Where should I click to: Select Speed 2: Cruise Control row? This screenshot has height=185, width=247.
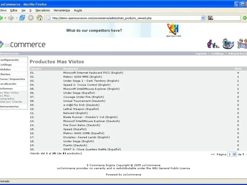tap(138, 85)
